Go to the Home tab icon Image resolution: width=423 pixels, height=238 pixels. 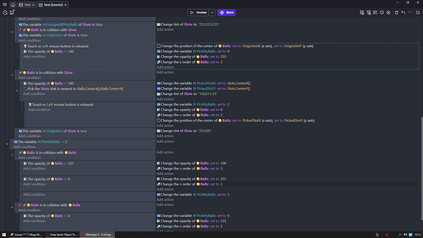(x=13, y=4)
